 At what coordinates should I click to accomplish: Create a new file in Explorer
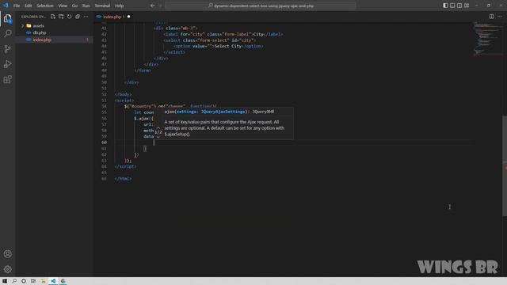53,17
